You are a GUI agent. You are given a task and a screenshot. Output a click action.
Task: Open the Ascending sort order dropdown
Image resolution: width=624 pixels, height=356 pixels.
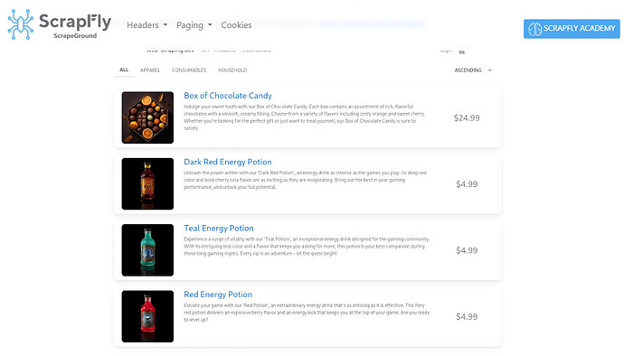pos(473,70)
